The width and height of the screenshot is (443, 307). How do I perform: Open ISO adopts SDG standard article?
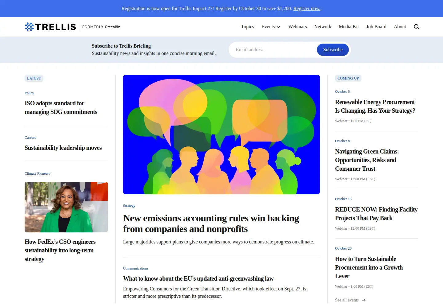(61, 108)
